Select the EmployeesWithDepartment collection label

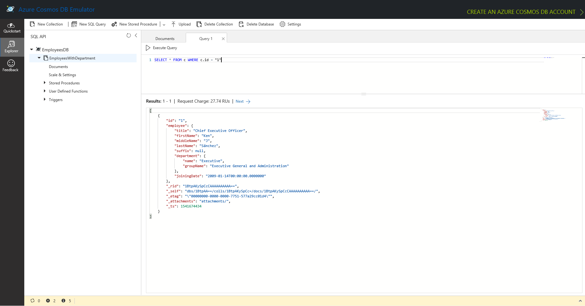point(72,58)
